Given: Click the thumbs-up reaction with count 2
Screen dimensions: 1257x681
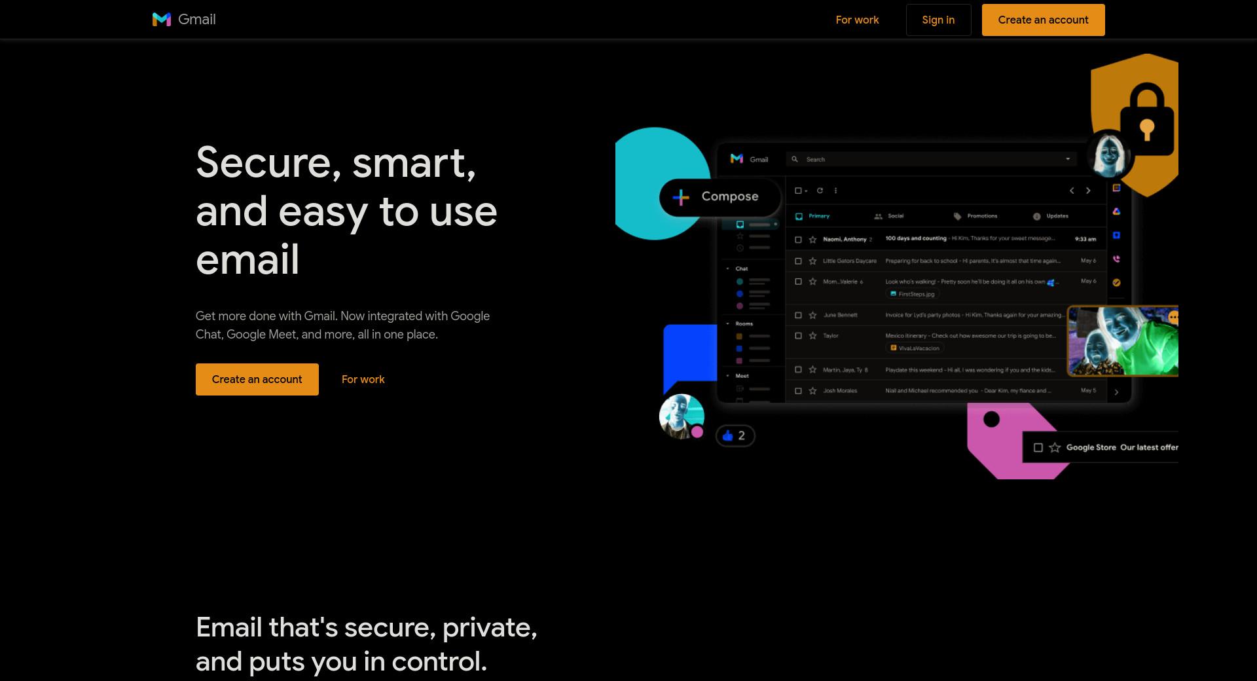Looking at the screenshot, I should [x=735, y=435].
